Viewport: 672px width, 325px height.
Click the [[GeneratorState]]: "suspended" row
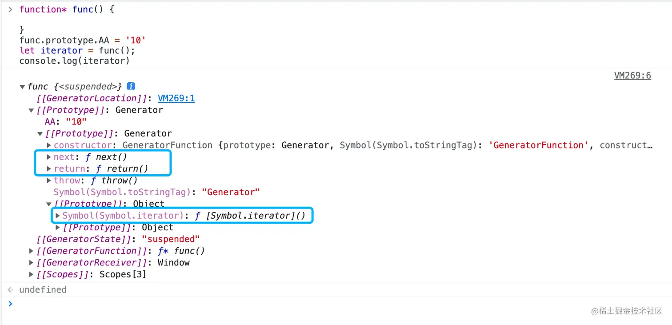coord(118,239)
